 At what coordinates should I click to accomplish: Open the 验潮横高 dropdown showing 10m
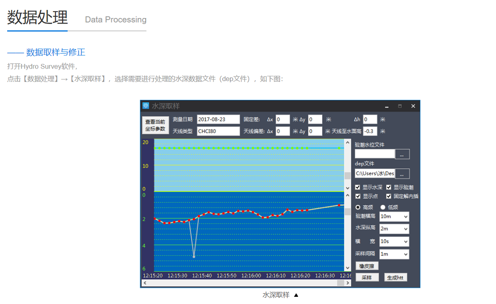(394, 217)
